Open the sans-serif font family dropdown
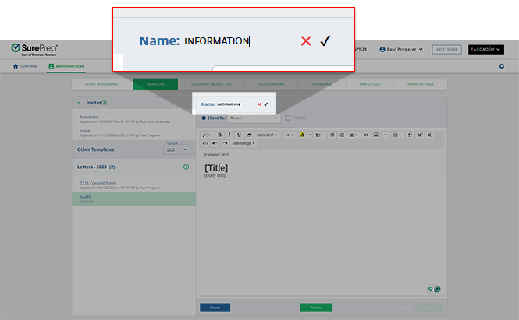 pos(267,135)
